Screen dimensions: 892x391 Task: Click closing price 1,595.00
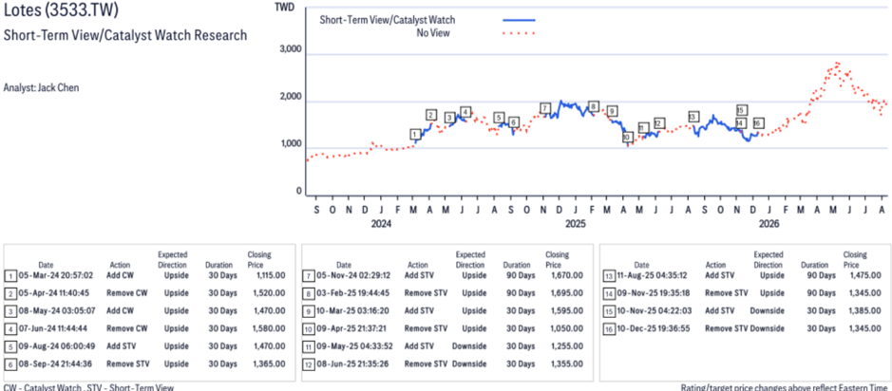[x=566, y=311]
